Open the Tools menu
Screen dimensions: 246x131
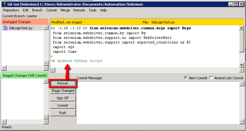pos(93,10)
